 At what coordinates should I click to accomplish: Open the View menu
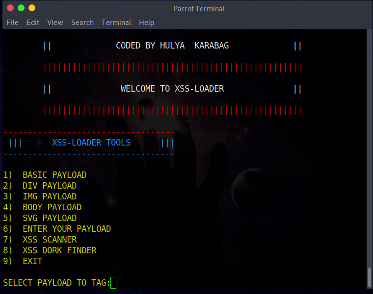pyautogui.click(x=55, y=23)
